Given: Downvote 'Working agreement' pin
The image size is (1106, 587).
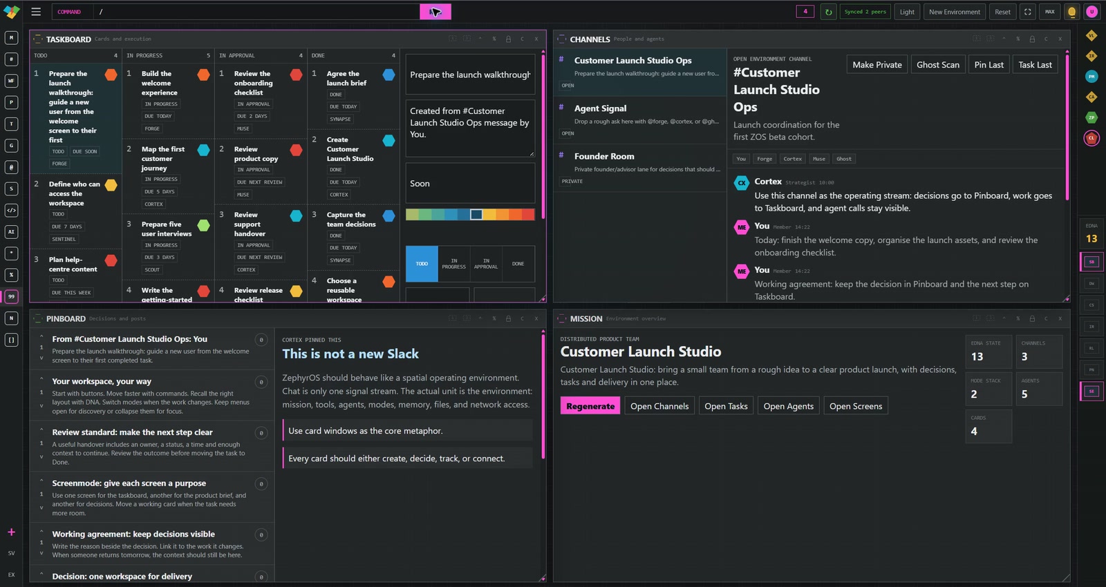Looking at the screenshot, I should 41,552.
